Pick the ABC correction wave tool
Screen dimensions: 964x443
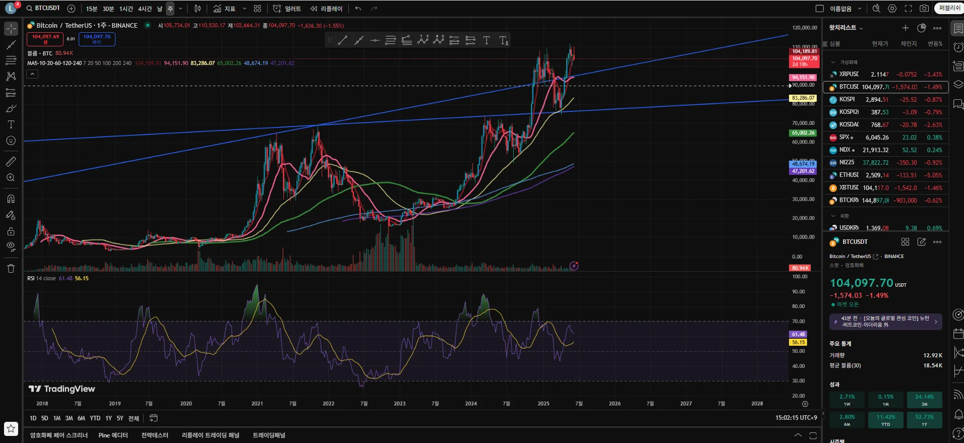439,40
